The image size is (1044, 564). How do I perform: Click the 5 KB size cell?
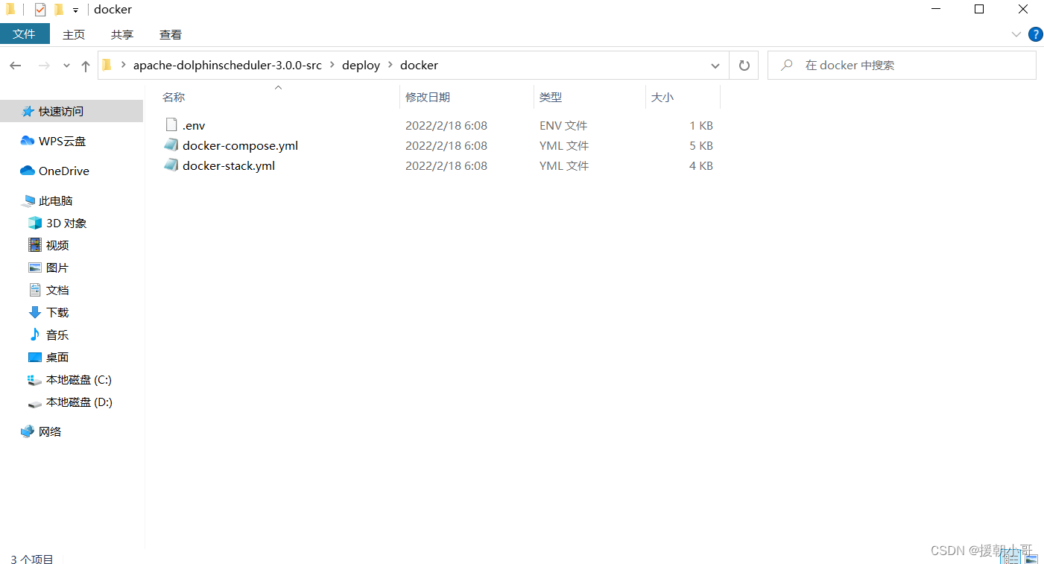pyautogui.click(x=701, y=145)
